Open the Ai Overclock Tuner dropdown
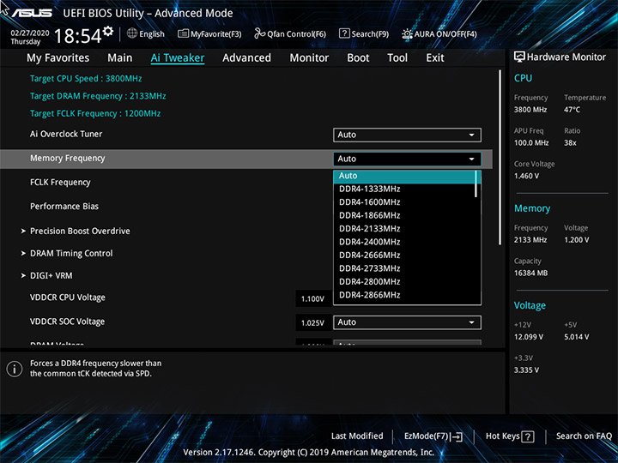Image resolution: width=618 pixels, height=463 pixels. (407, 135)
